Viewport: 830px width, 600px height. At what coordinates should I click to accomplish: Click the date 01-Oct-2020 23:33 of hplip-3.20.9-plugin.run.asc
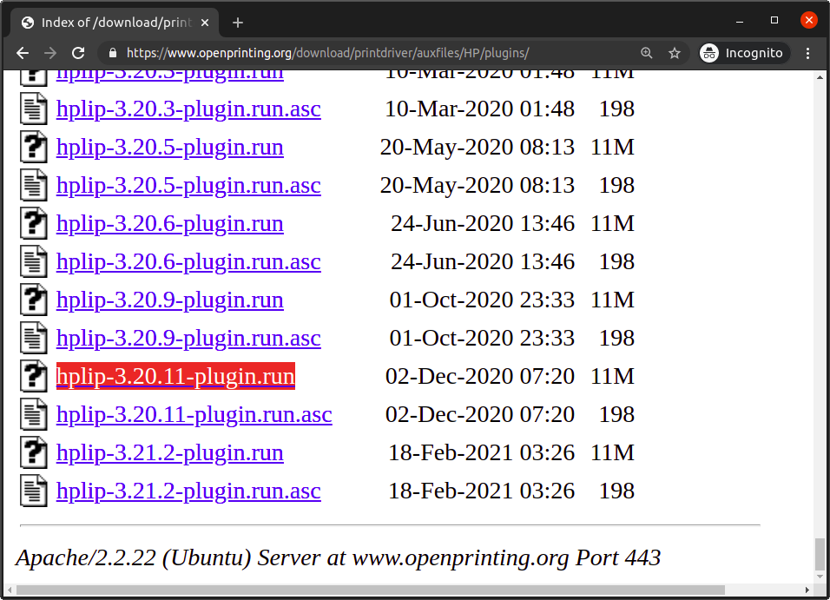482,339
